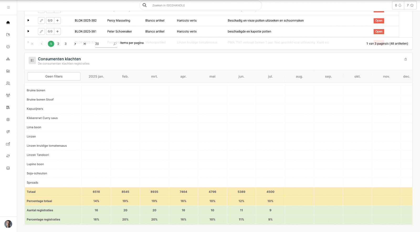Open the user profile avatar

[x=8, y=224]
